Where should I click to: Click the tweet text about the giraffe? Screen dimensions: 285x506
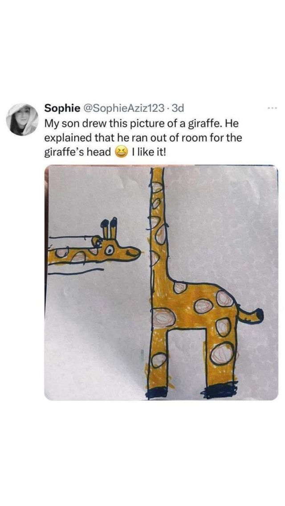143,137
